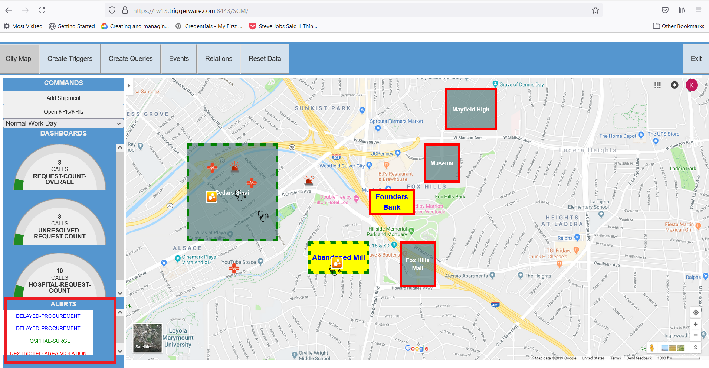Click red ambulance cross near Bluff Creek Dr
Image resolution: width=709 pixels, height=368 pixels.
coord(234,268)
